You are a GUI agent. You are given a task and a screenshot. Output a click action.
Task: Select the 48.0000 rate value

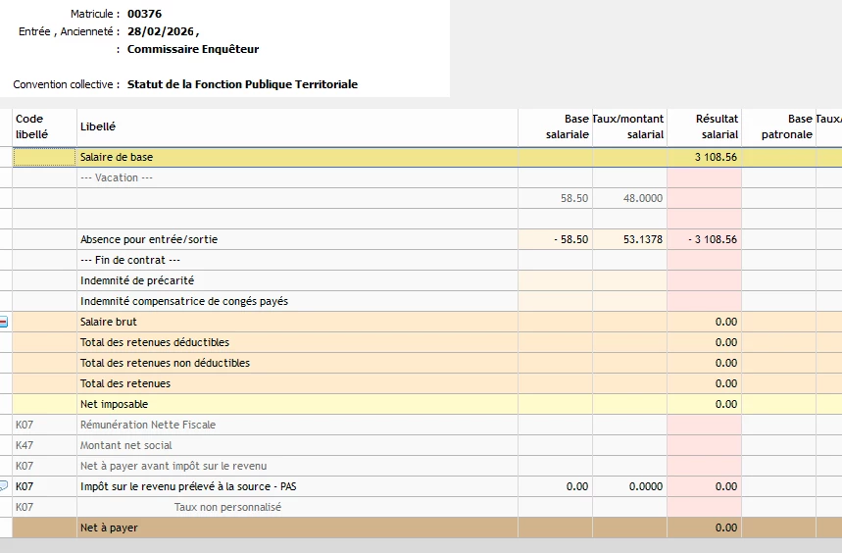click(x=643, y=198)
